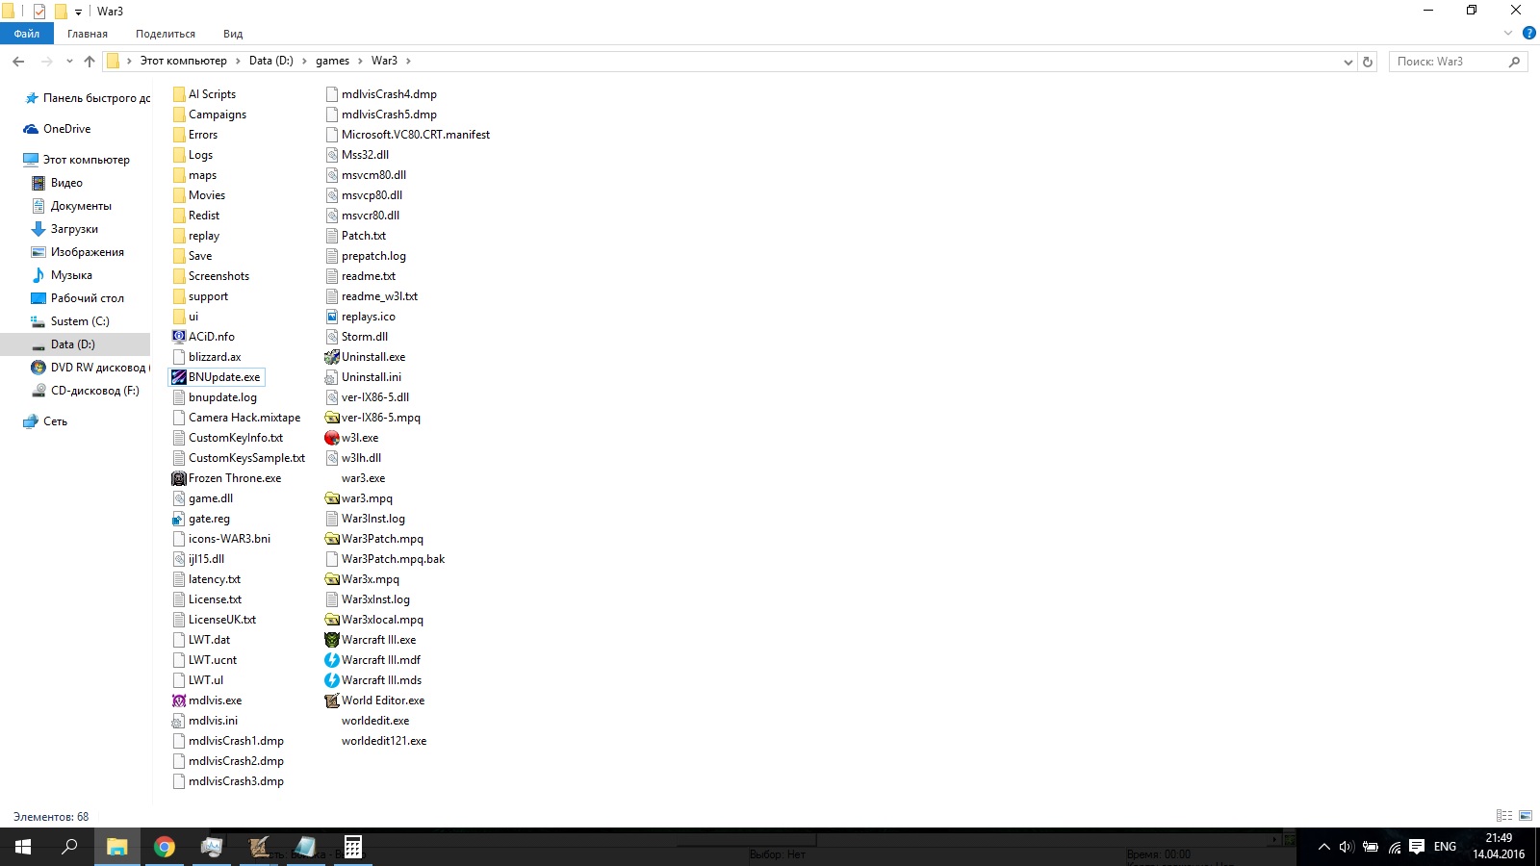Select Рабочий стол in navigation pane
Screen dimensions: 1540x866
pos(88,298)
